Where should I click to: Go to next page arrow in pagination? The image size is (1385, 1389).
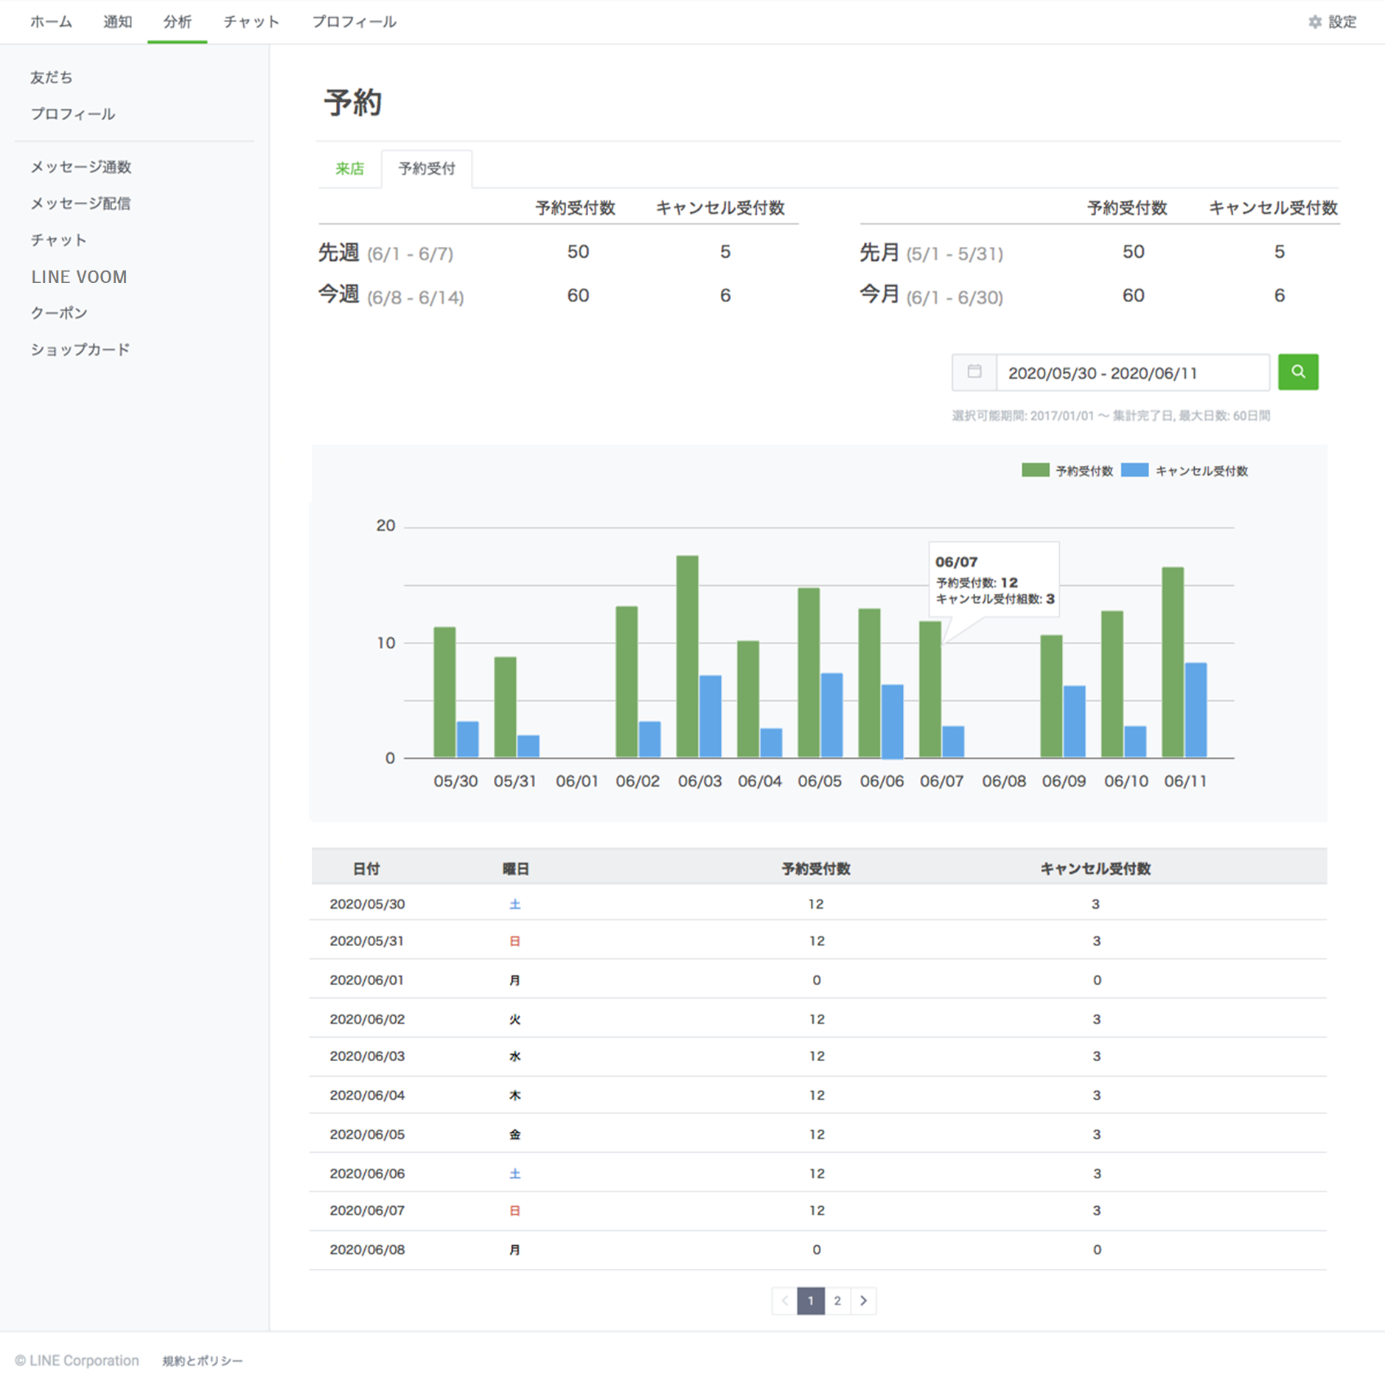point(863,1301)
